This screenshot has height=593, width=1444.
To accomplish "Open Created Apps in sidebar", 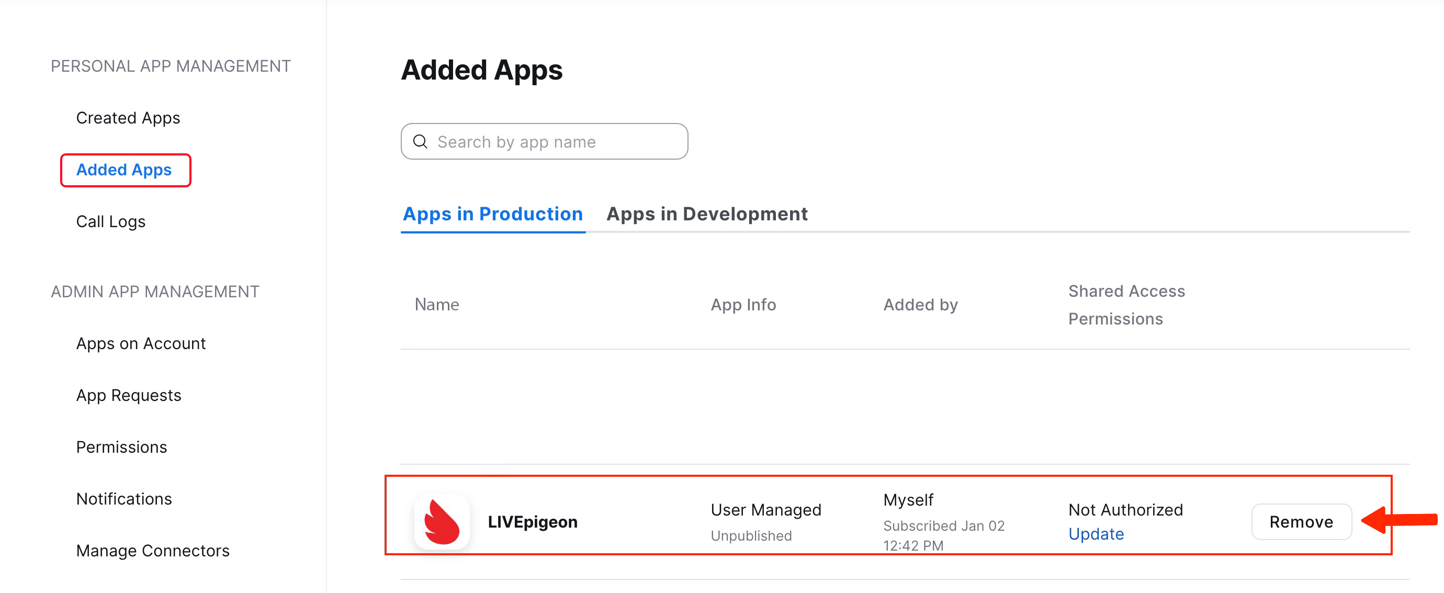I will 128,118.
